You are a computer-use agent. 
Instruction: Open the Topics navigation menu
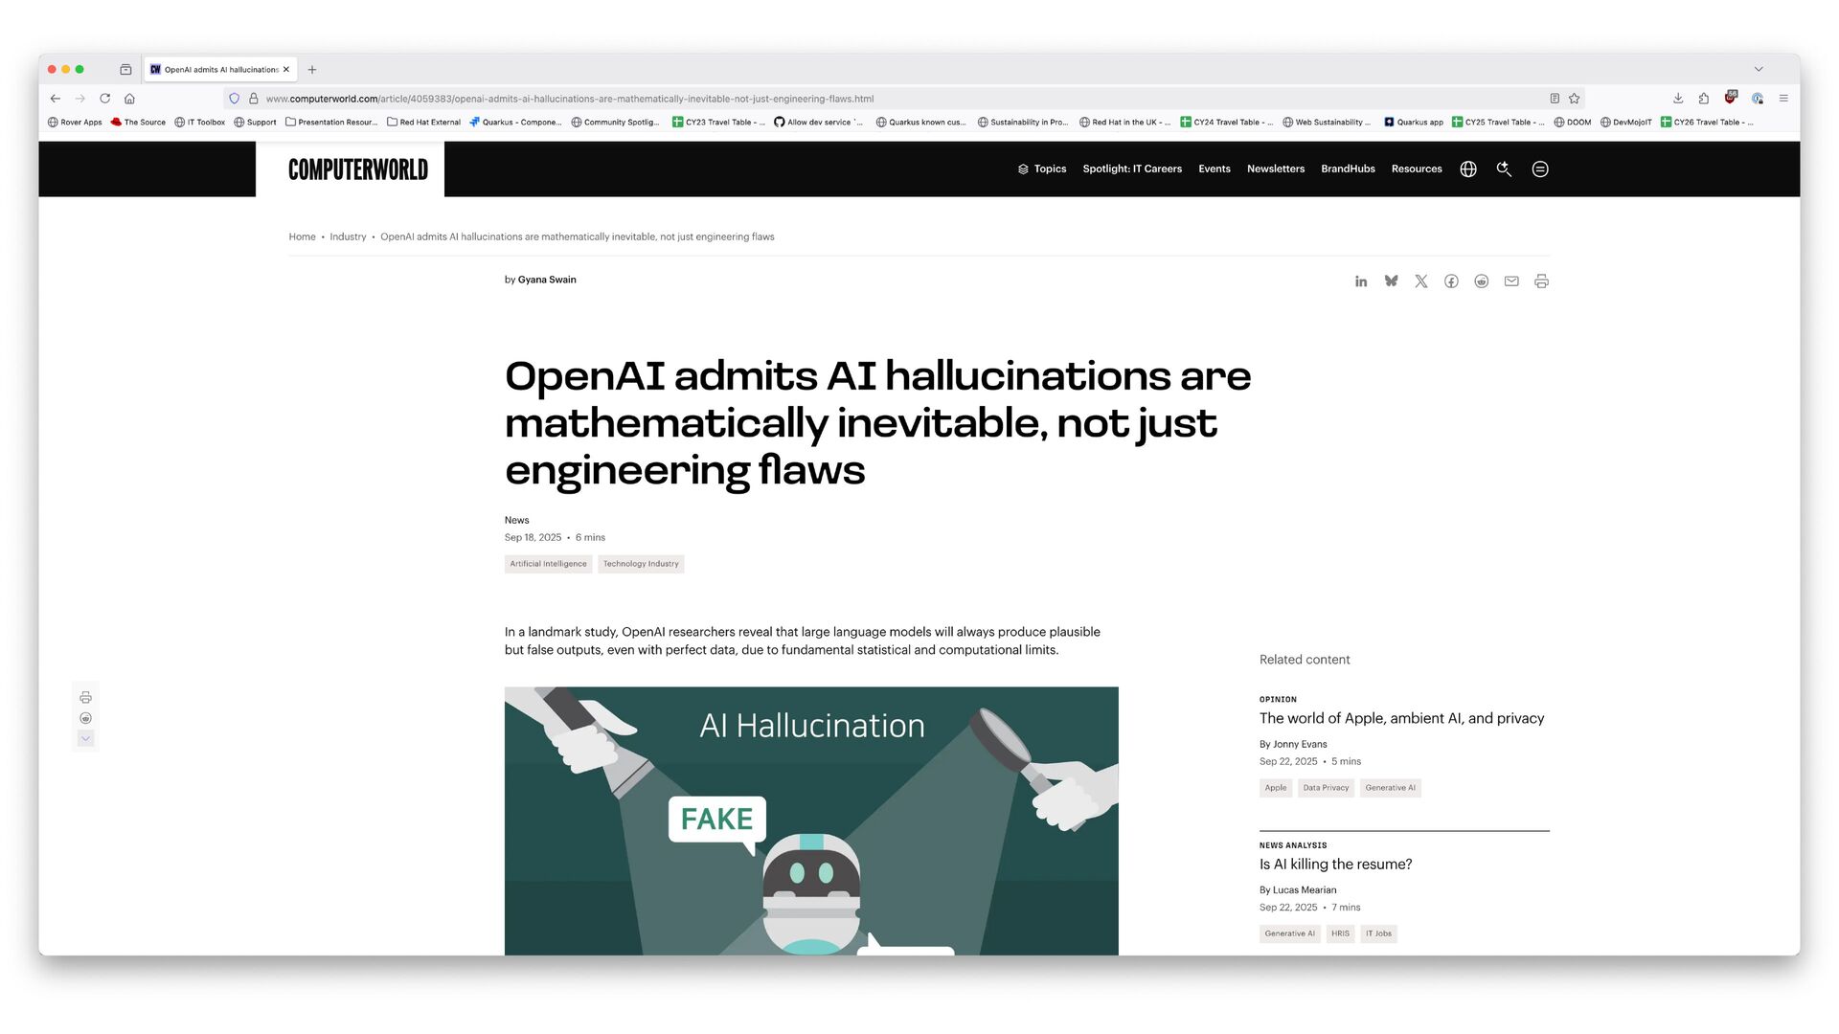[1042, 169]
